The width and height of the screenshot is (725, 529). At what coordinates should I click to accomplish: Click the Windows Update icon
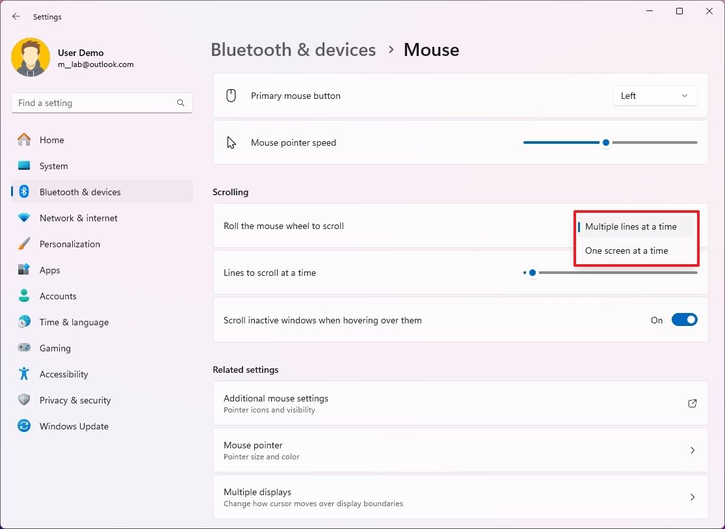click(25, 426)
